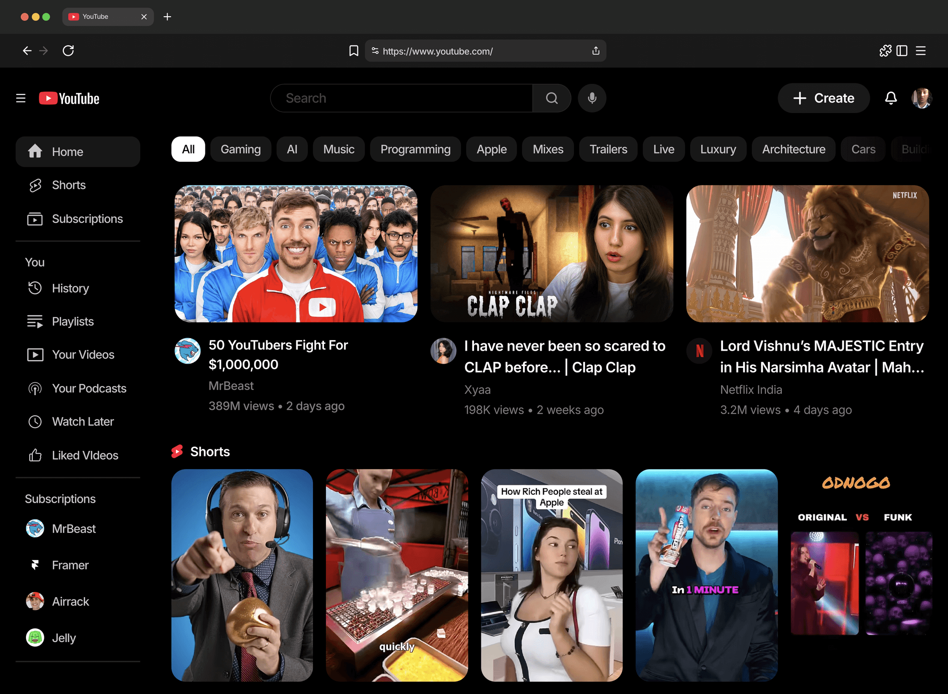This screenshot has width=948, height=694.
Task: Click in the YouTube Search field
Action: click(401, 98)
